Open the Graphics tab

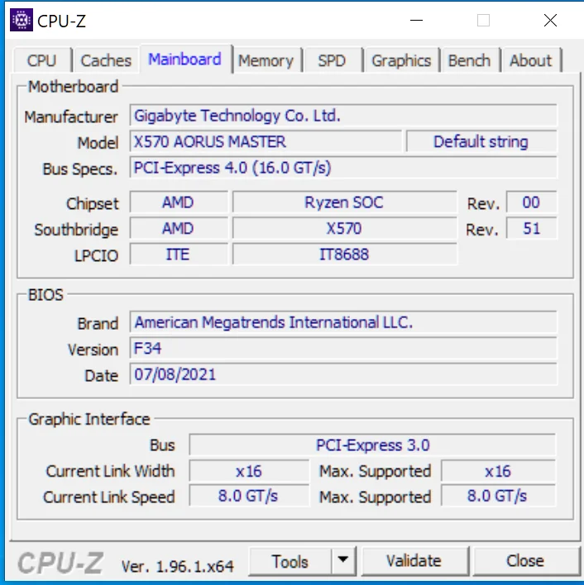pos(402,60)
